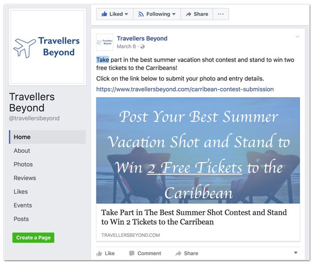314x265 pixels.
Task: Open the post options chevron at top right
Action: coord(298,37)
